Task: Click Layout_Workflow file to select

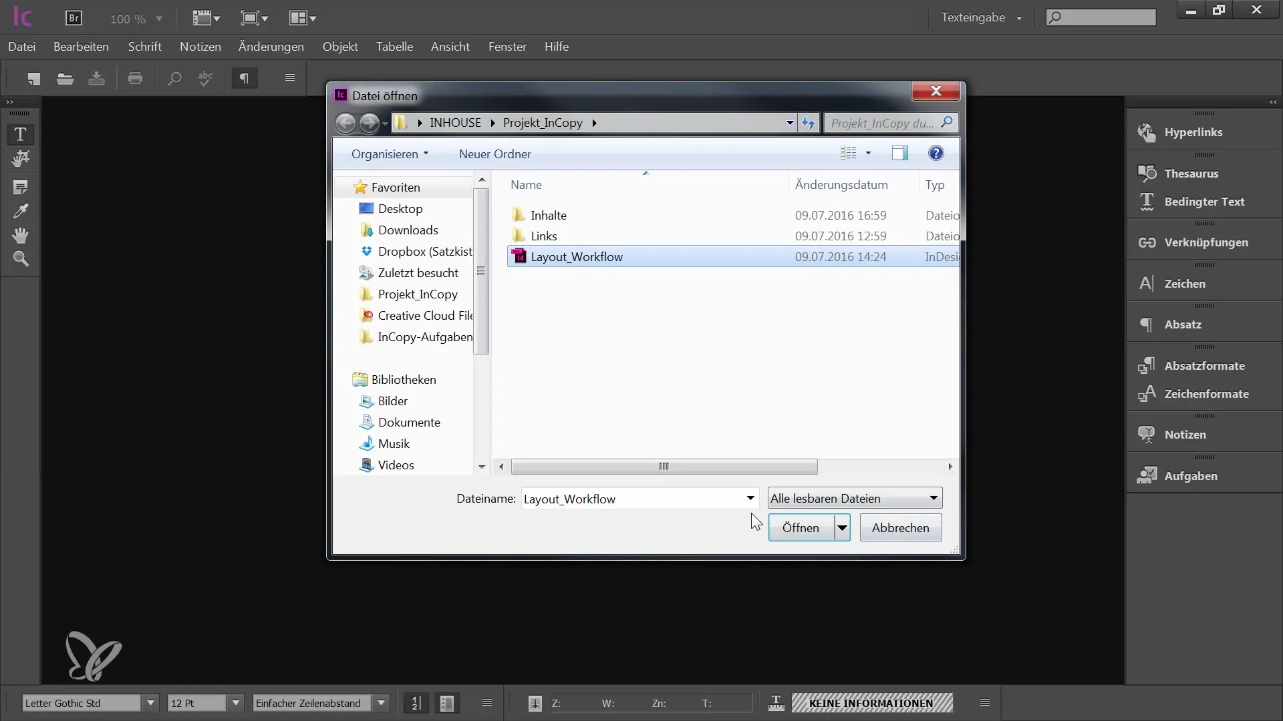Action: [x=577, y=256]
